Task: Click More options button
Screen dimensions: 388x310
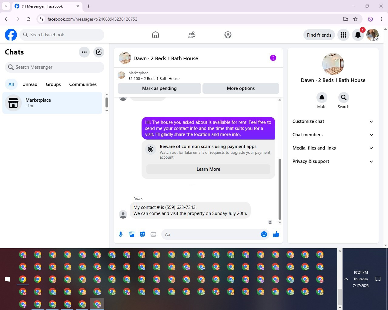Action: pyautogui.click(x=241, y=88)
